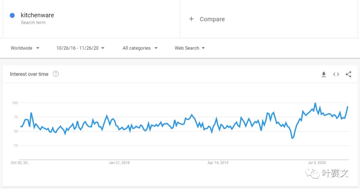Edit the kitchenware search term
Screen dimensions: 360x189
37,15
